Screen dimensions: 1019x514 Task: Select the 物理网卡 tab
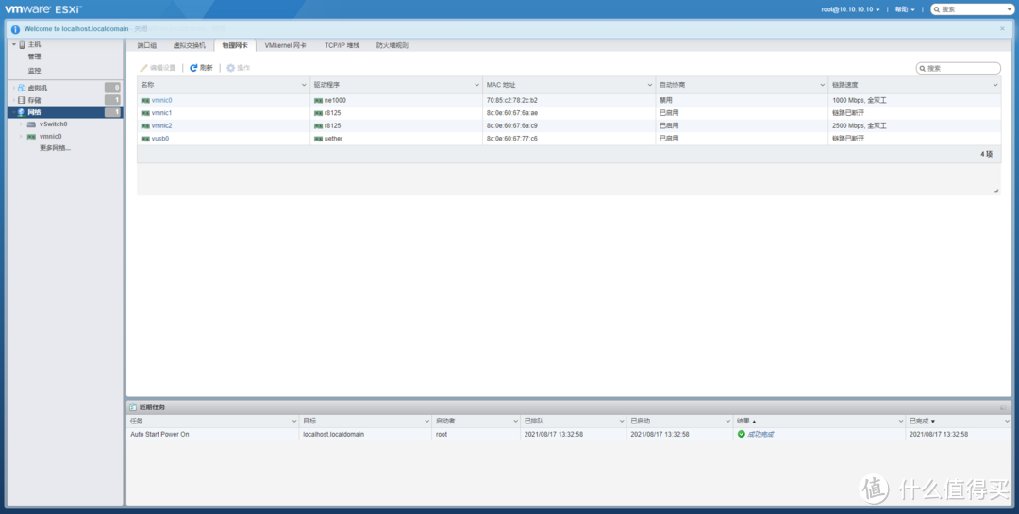235,46
